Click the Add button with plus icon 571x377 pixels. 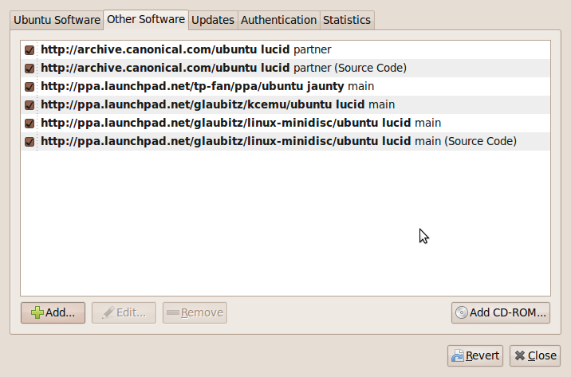pyautogui.click(x=53, y=312)
